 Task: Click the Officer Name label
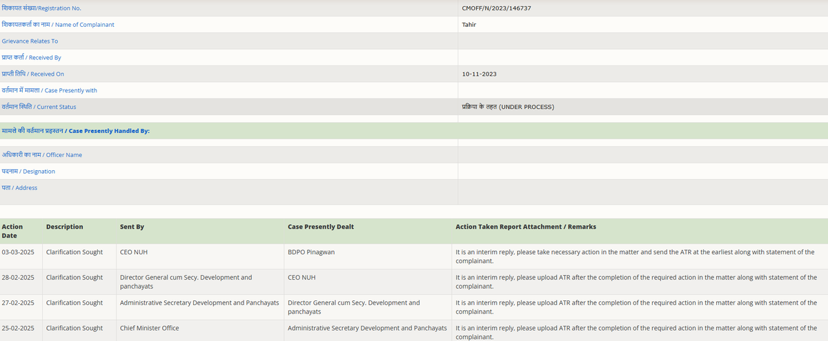click(x=42, y=155)
